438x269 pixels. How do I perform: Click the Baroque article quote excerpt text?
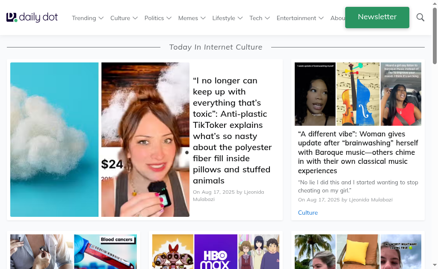coord(358,186)
